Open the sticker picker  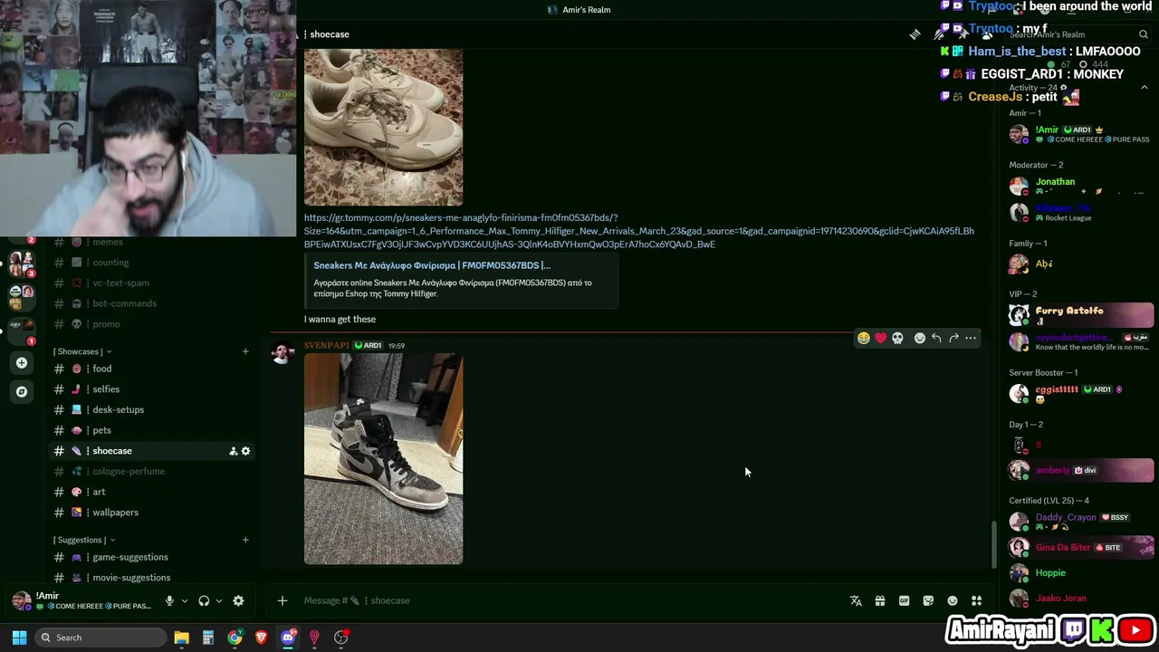tap(928, 600)
